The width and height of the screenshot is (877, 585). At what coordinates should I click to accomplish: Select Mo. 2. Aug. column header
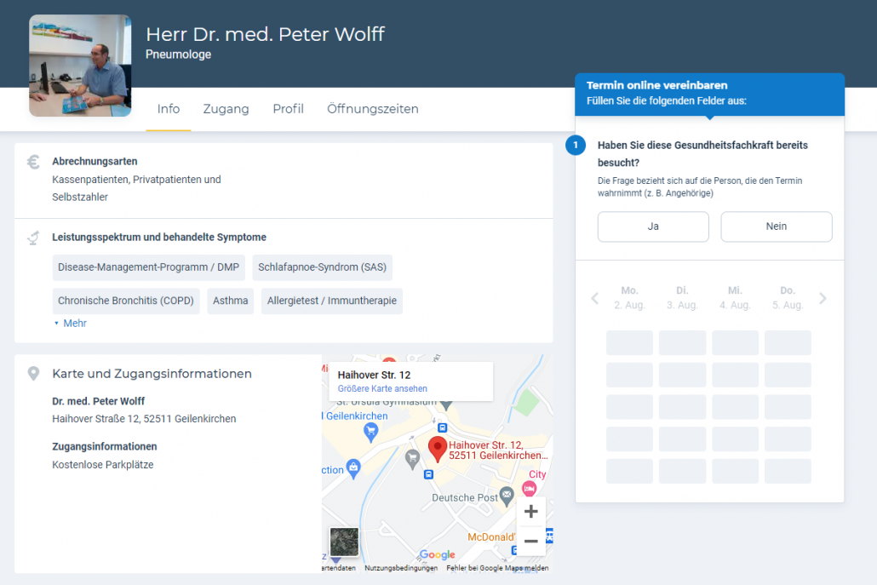pos(629,298)
